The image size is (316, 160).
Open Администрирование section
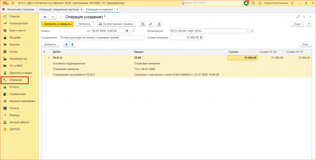[x=22, y=101]
